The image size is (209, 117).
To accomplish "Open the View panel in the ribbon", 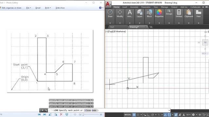I will point(199,14).
